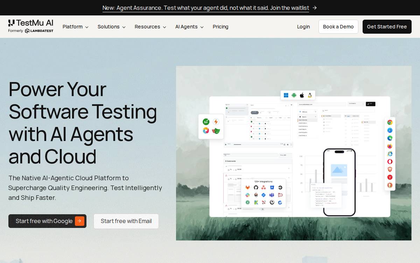Click the Asana three-dots icon
The image size is (420, 263).
pyautogui.click(x=264, y=188)
